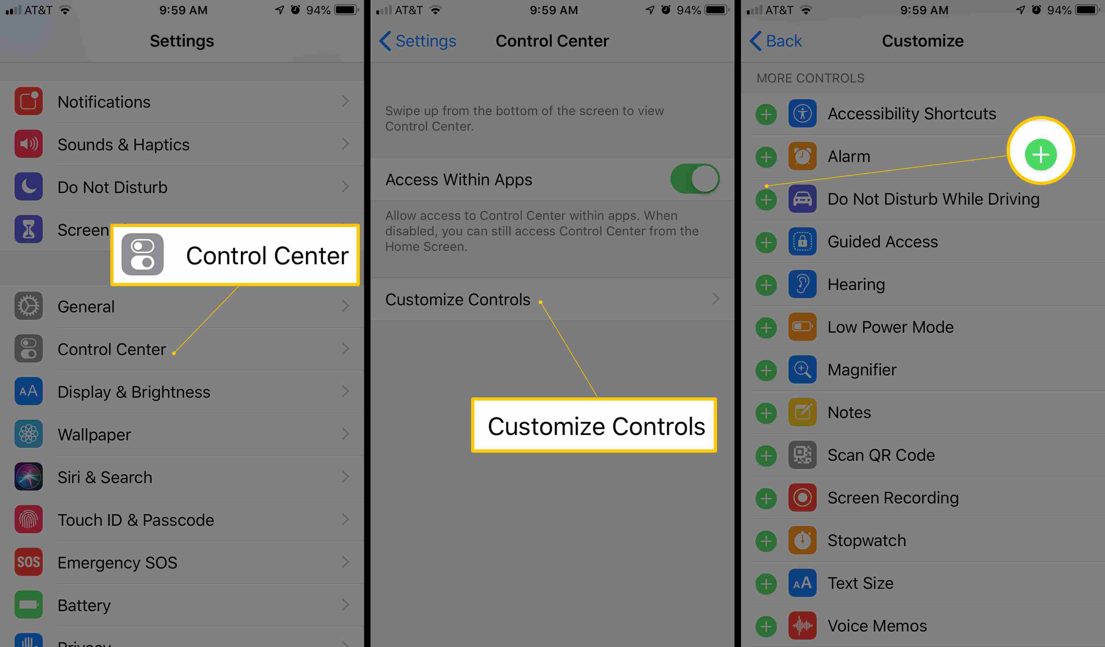Tap the Alarm add icon
The width and height of the screenshot is (1105, 647).
[x=766, y=155]
